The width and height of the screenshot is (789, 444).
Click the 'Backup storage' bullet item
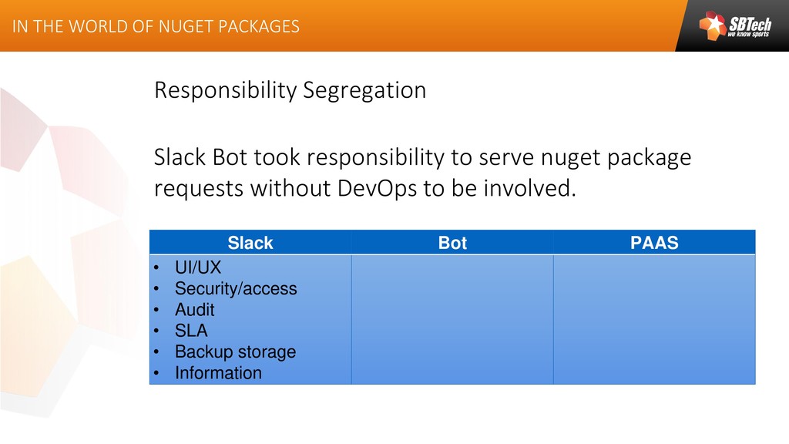pos(235,351)
